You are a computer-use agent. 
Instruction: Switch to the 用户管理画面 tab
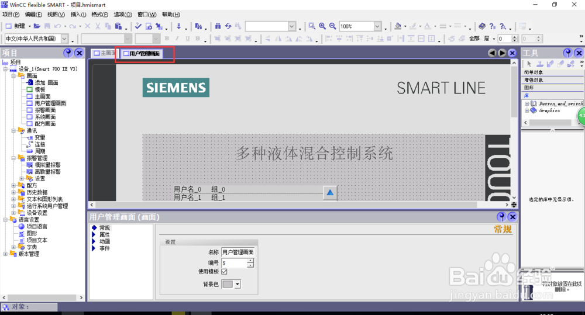click(x=142, y=54)
